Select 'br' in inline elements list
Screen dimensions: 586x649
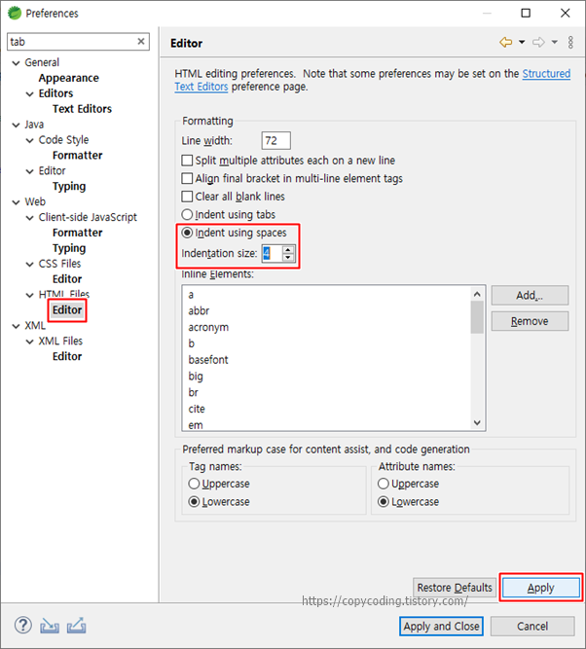pos(193,392)
